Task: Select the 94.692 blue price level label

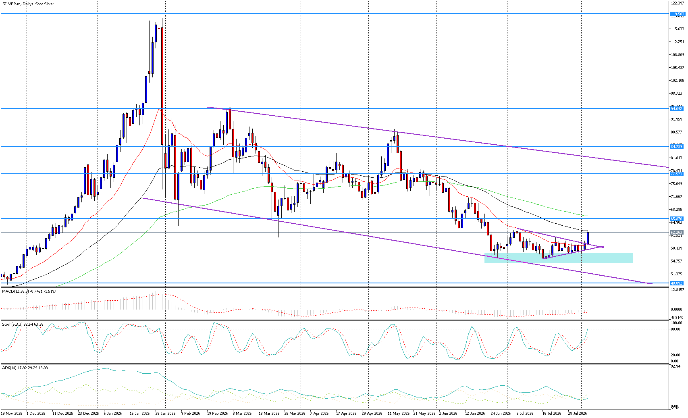Action: tap(677, 108)
